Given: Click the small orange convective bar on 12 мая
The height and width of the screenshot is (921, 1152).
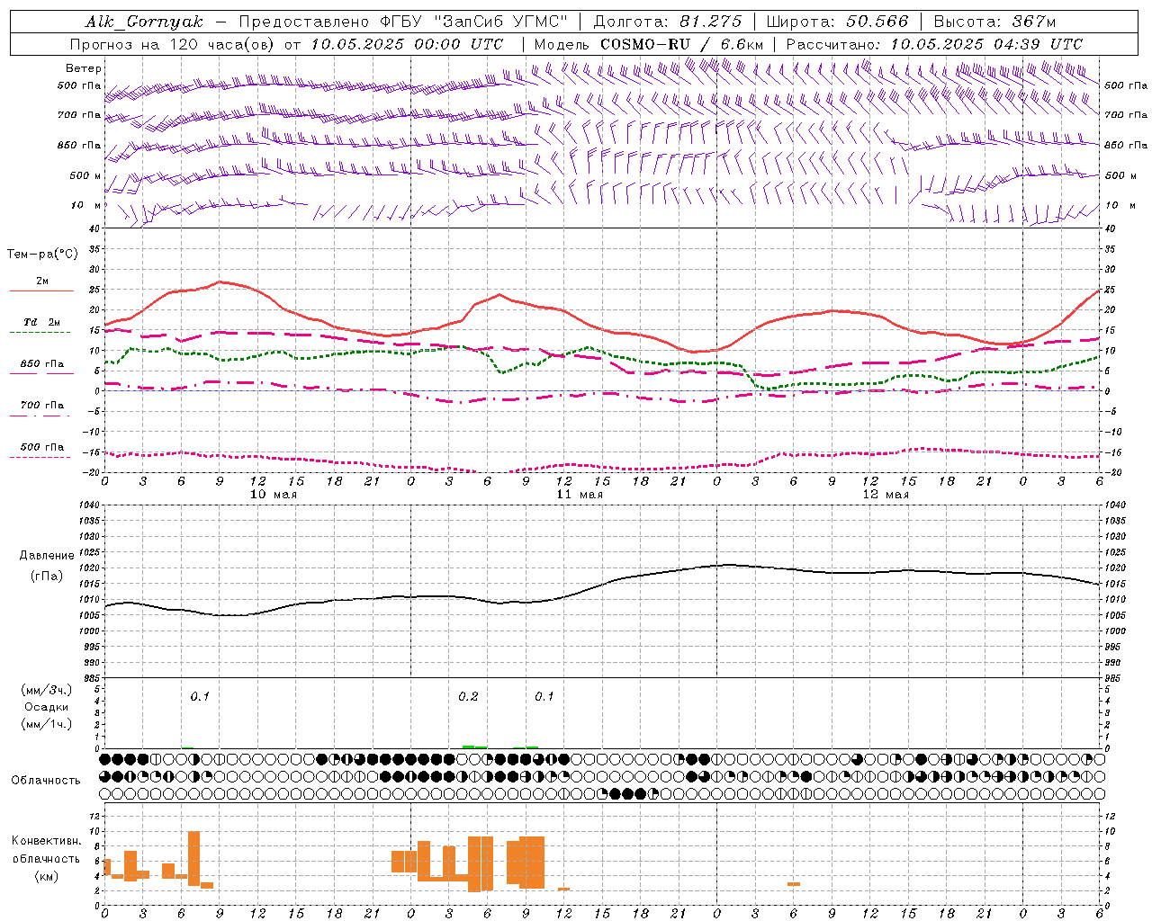Looking at the screenshot, I should click(794, 884).
